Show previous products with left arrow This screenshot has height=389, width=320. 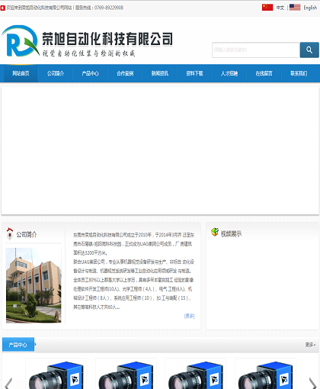click(x=8, y=384)
